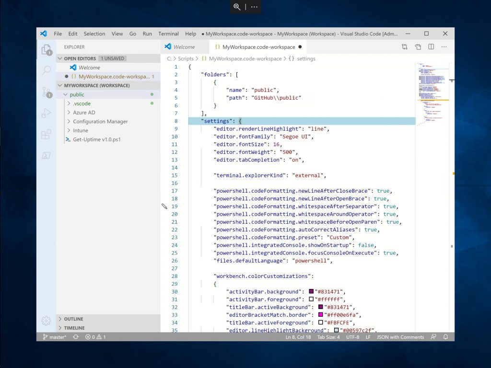Click the feedback icon in the status bar
This screenshot has height=368, width=491.
click(x=433, y=337)
